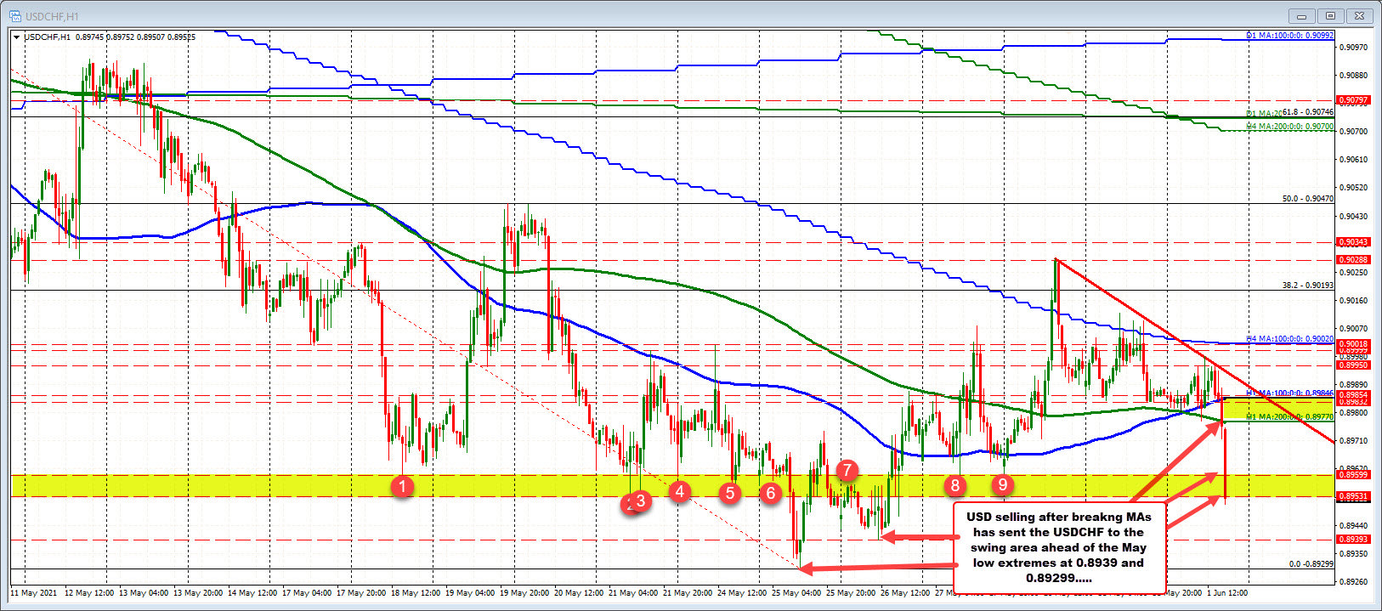
Task: Click the 'H1 MA:200:0:0: 0.89770' moving average label
Action: [x=1290, y=417]
